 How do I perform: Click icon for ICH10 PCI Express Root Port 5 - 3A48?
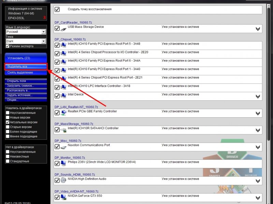[63, 45]
